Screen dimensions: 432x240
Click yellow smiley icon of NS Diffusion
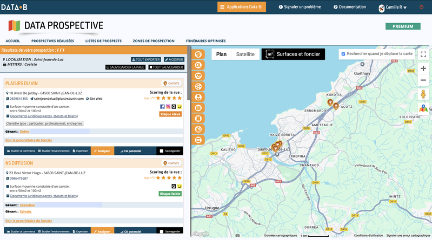tap(180, 187)
